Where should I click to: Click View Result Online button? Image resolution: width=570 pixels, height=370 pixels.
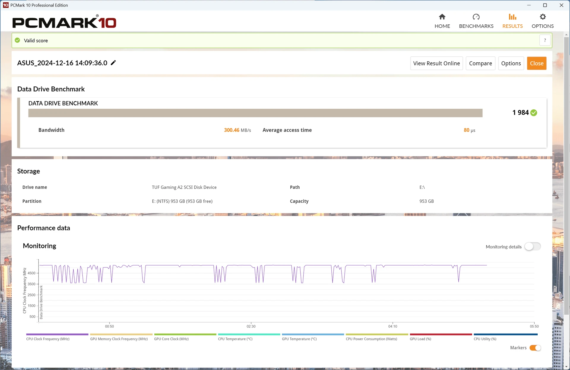point(436,63)
